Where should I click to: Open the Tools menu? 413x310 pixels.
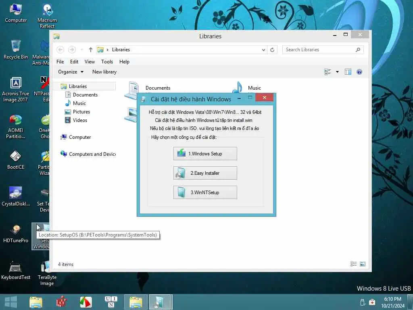pos(107,62)
